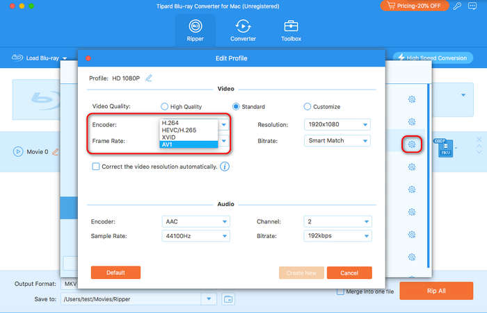Click the topmost profile settings gear
487x313 pixels.
tap(412, 99)
